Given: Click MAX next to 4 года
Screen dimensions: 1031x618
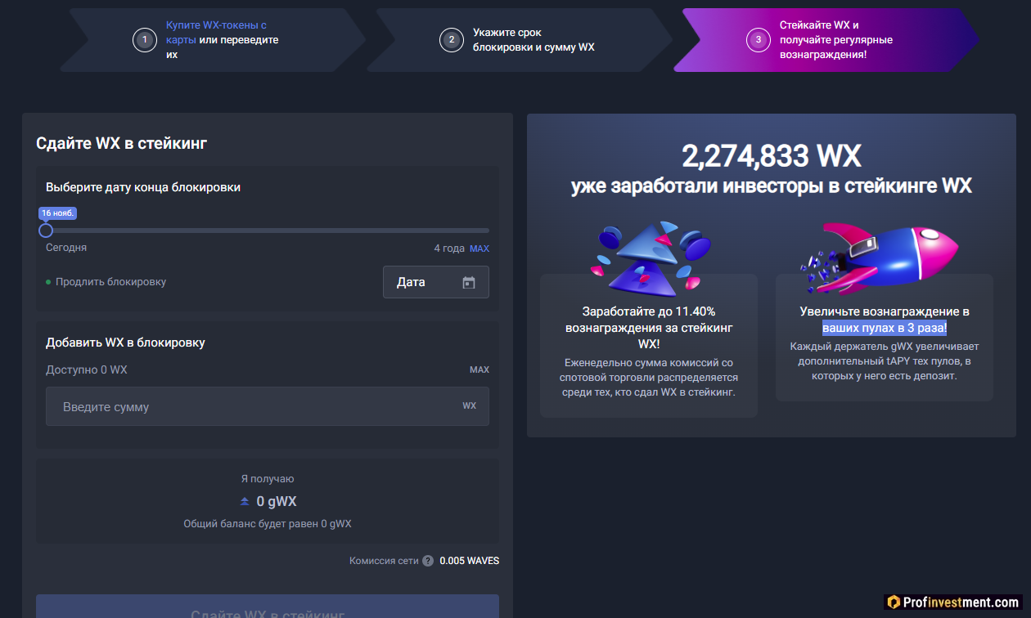Looking at the screenshot, I should tap(479, 249).
